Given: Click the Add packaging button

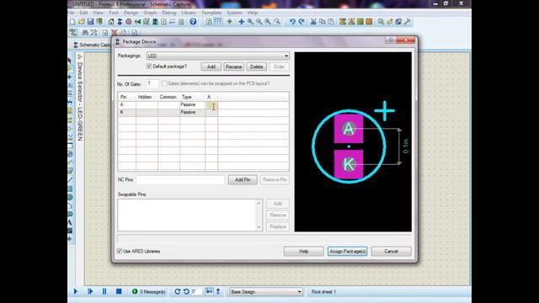Looking at the screenshot, I should coord(211,66).
